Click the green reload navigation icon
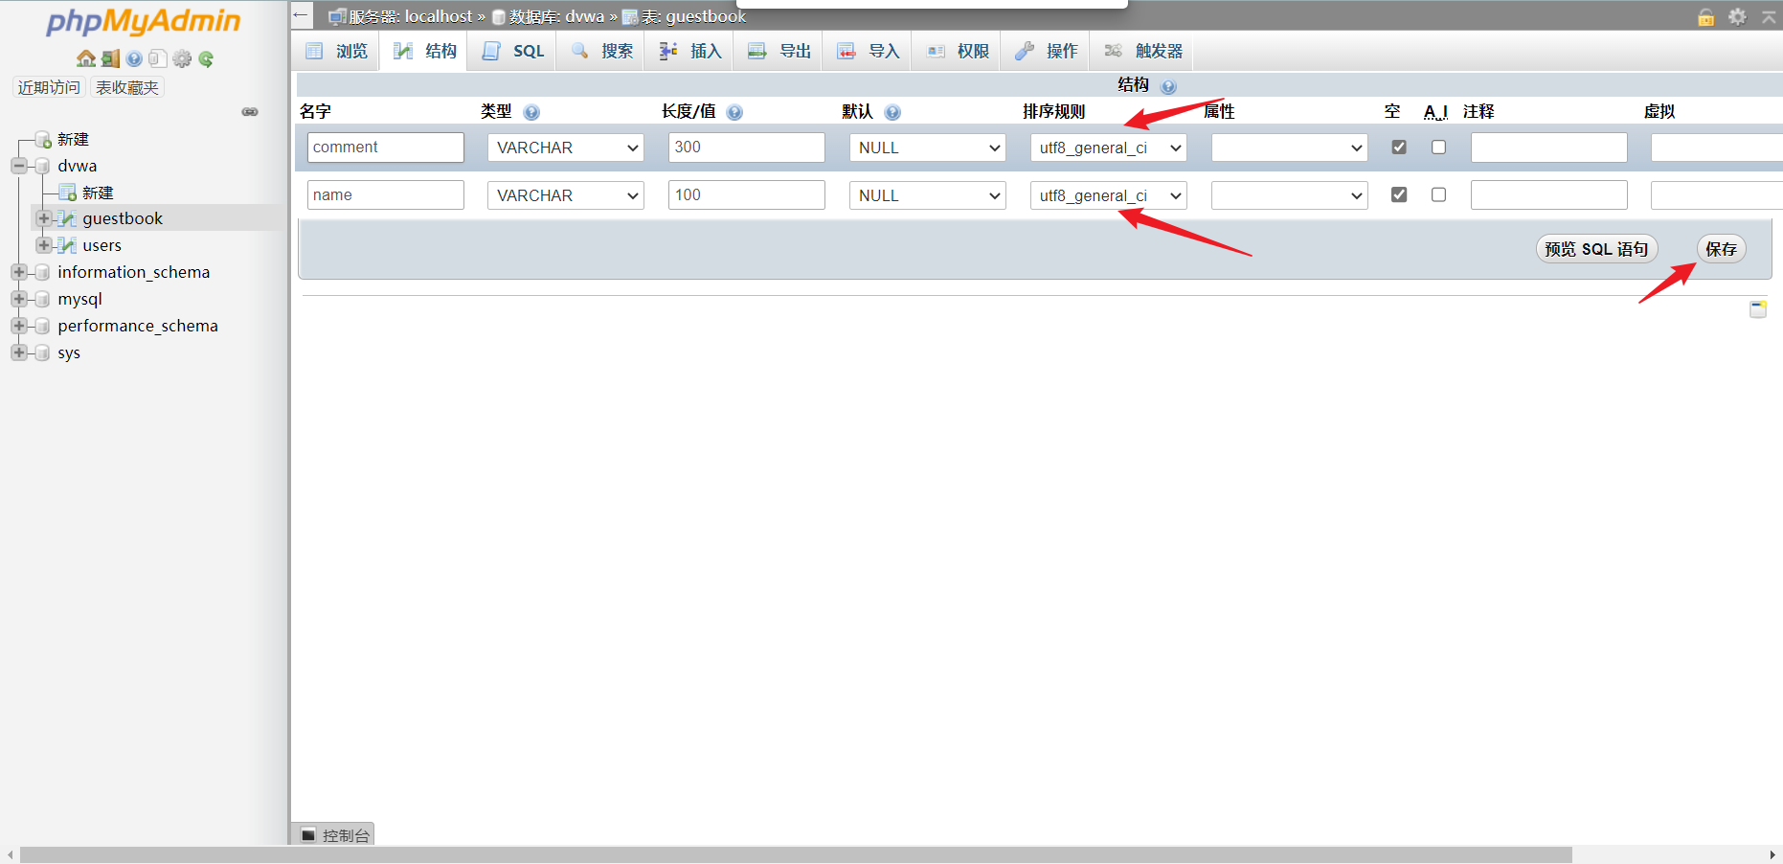Screen dimensions: 1783x864 tap(206, 58)
